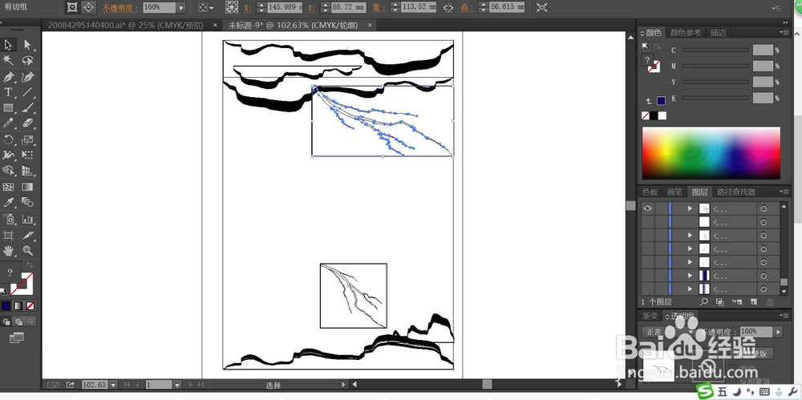Select the Eraser tool
The image size is (802, 400).
[27, 123]
